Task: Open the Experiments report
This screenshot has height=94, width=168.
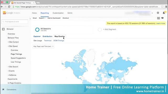Action: [12, 79]
